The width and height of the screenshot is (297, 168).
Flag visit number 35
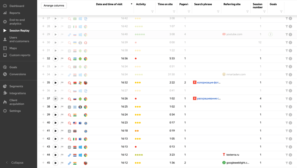[62, 83]
